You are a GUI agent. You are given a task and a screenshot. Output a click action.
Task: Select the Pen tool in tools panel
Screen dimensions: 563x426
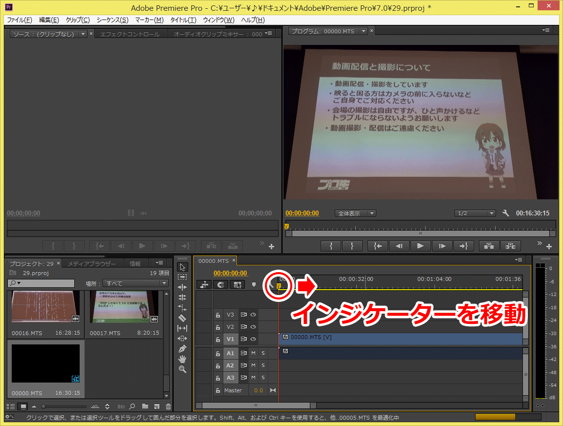pyautogui.click(x=182, y=349)
